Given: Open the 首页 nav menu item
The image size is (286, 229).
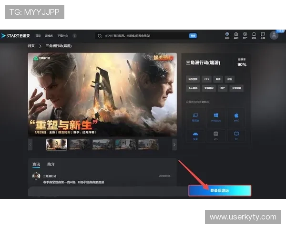Looking at the screenshot, I should (x=38, y=36).
